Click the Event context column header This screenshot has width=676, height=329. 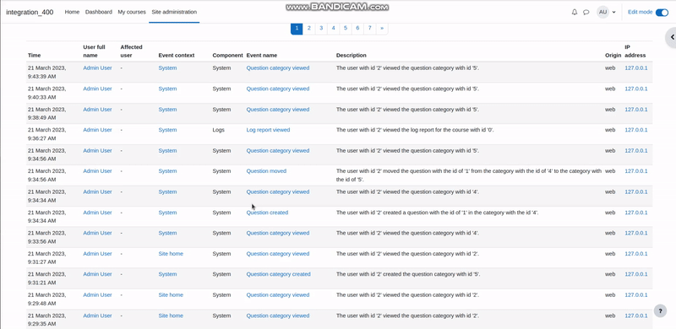click(x=177, y=55)
